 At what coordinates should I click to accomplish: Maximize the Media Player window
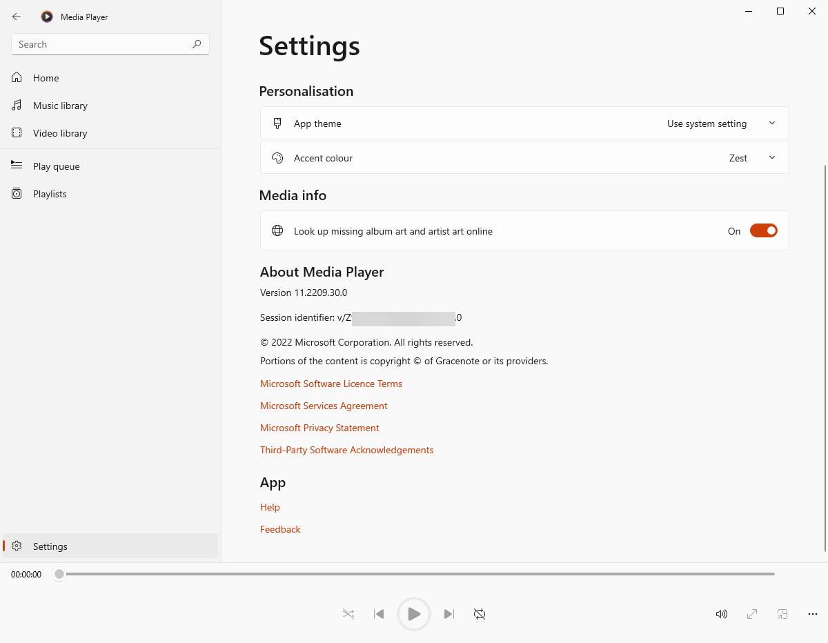(x=780, y=11)
